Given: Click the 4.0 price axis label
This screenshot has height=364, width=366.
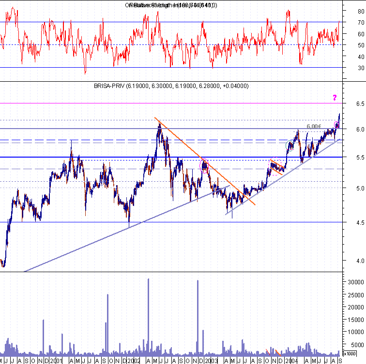Looking at the screenshot, I should click(x=360, y=261).
